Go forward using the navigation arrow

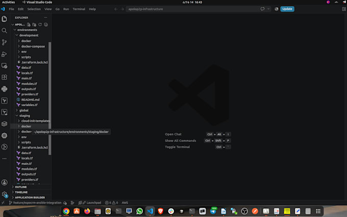click(x=122, y=9)
